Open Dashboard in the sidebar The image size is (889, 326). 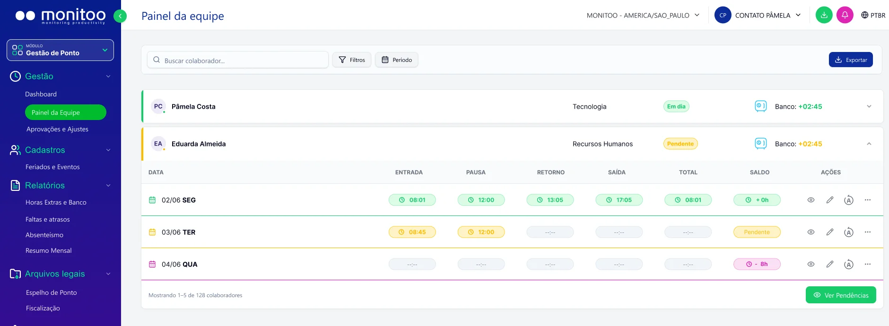point(41,94)
